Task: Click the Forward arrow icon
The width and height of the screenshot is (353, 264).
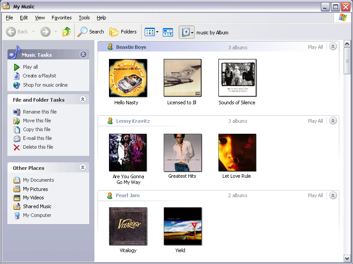Action: (45, 32)
